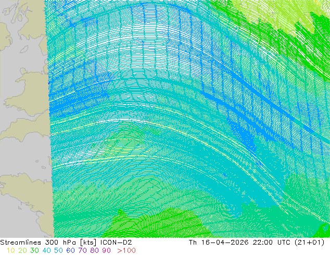Click the light green '20' legend value
The height and width of the screenshot is (255, 330).
pyautogui.click(x=22, y=250)
